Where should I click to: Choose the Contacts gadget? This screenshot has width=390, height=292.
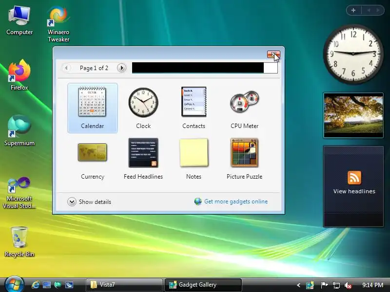[x=194, y=108]
